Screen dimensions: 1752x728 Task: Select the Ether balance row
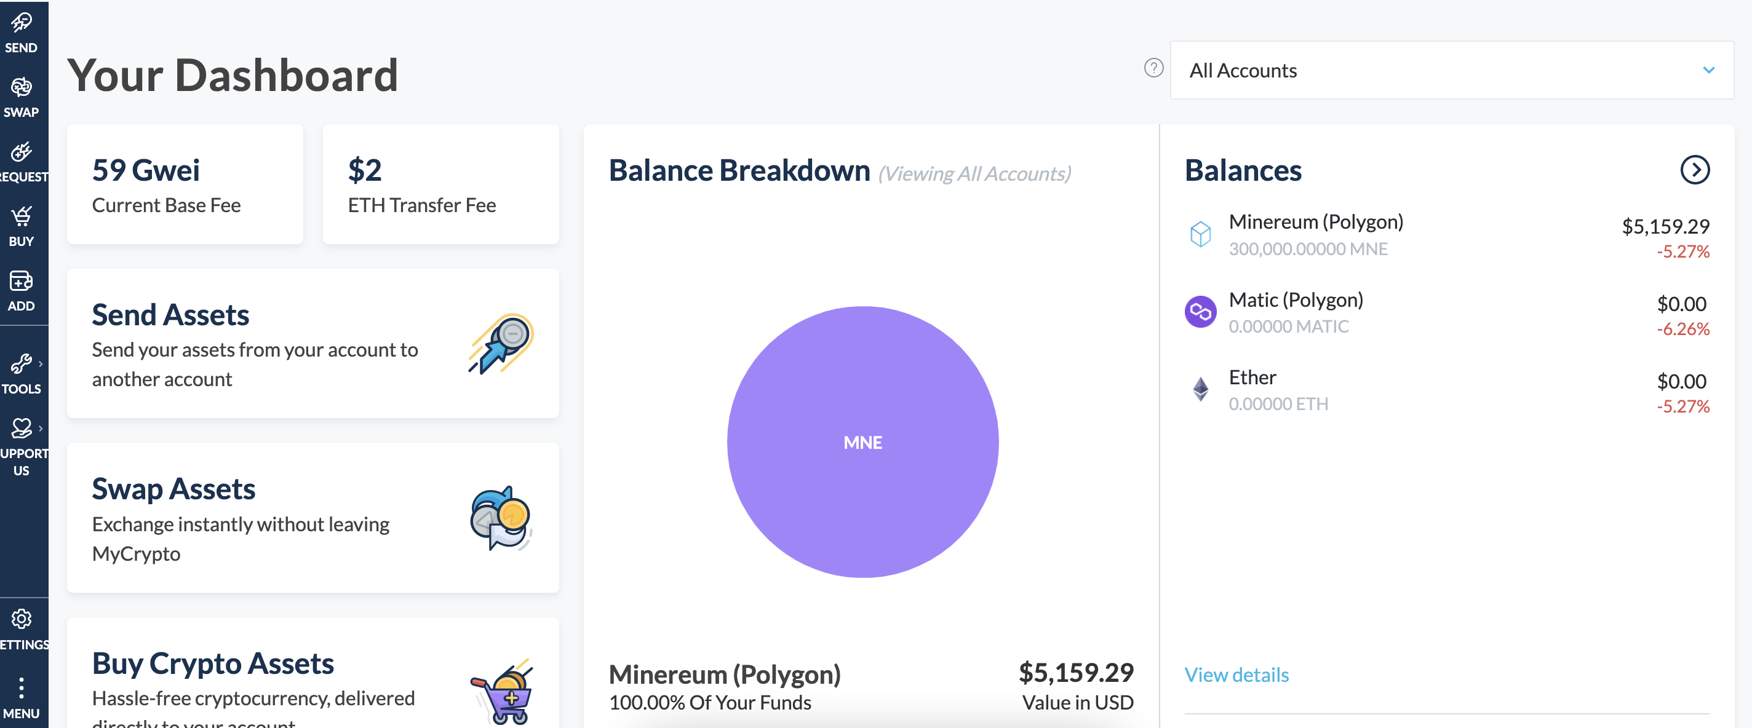coord(1447,390)
